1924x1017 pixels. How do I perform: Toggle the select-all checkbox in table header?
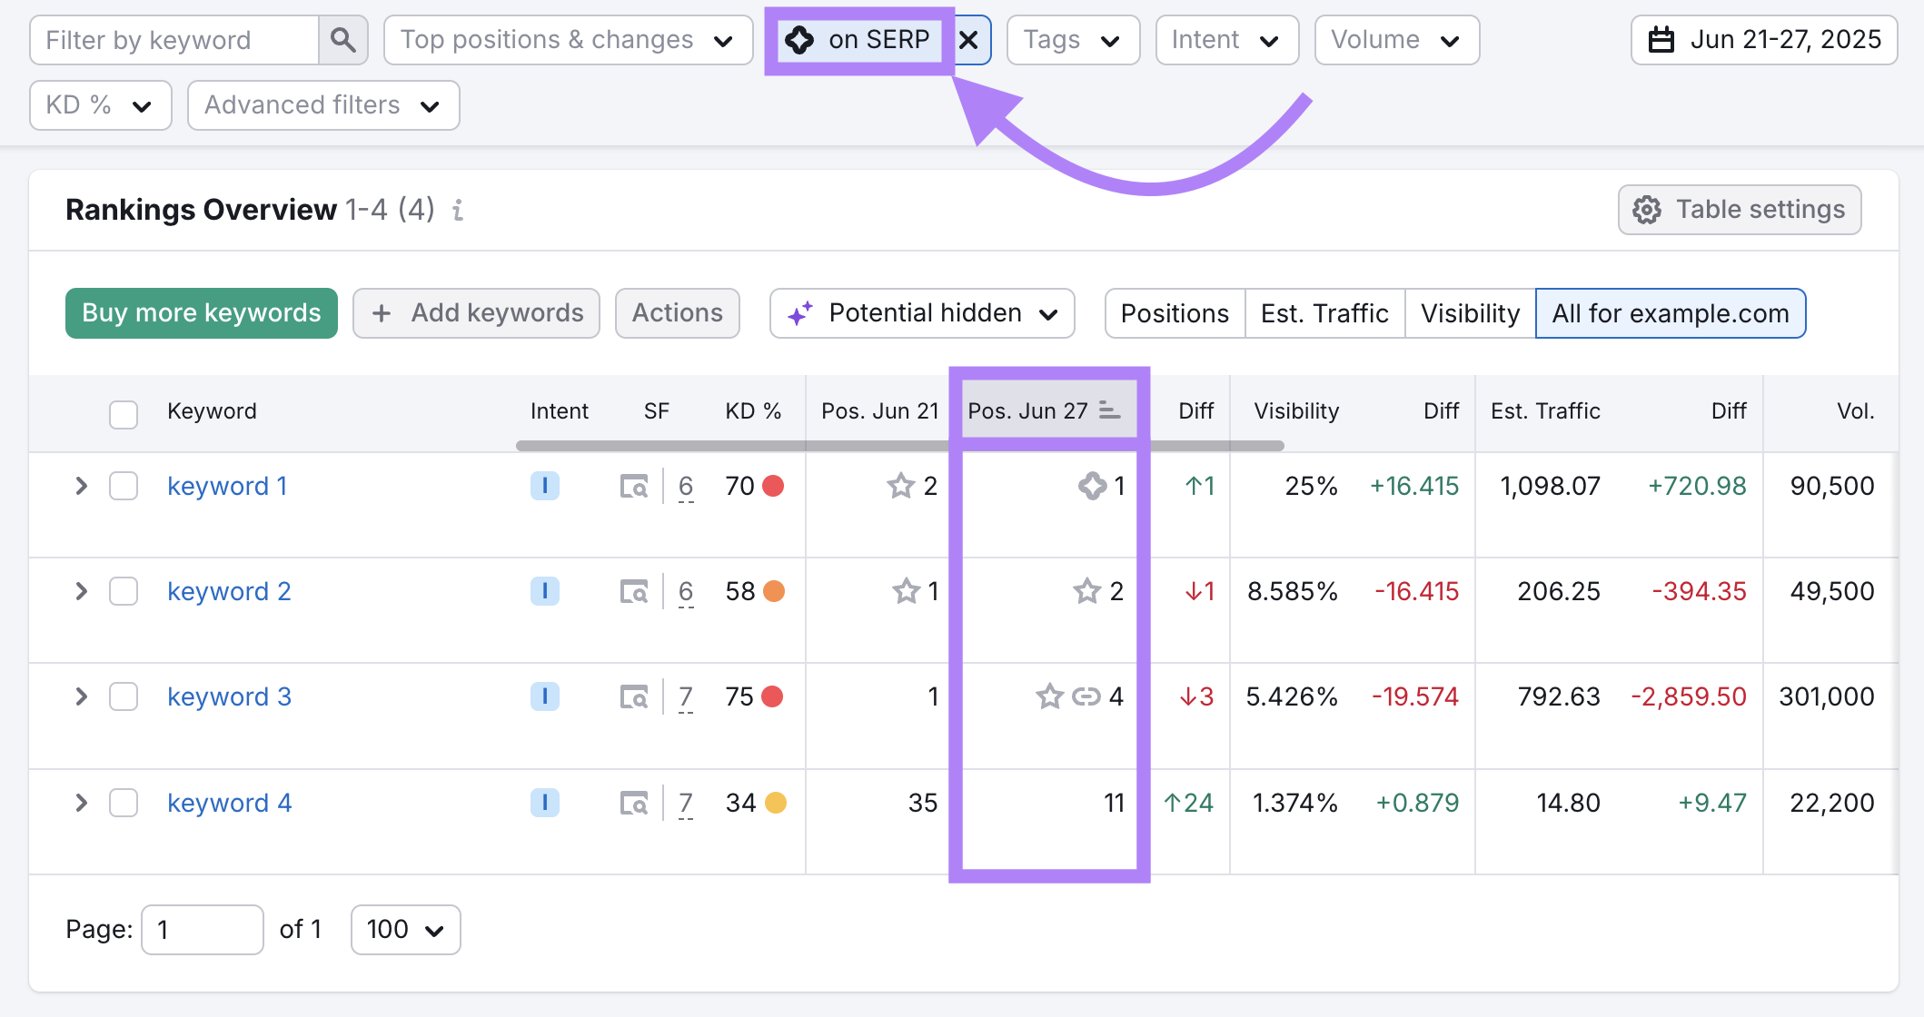[x=124, y=414]
